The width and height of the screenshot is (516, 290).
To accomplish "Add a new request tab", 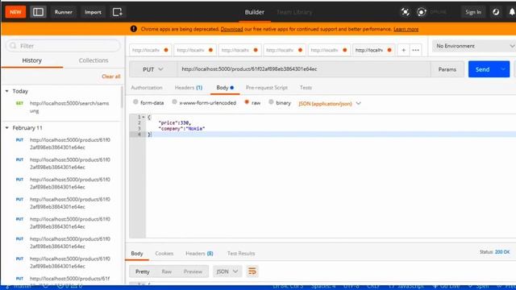I will 403,50.
